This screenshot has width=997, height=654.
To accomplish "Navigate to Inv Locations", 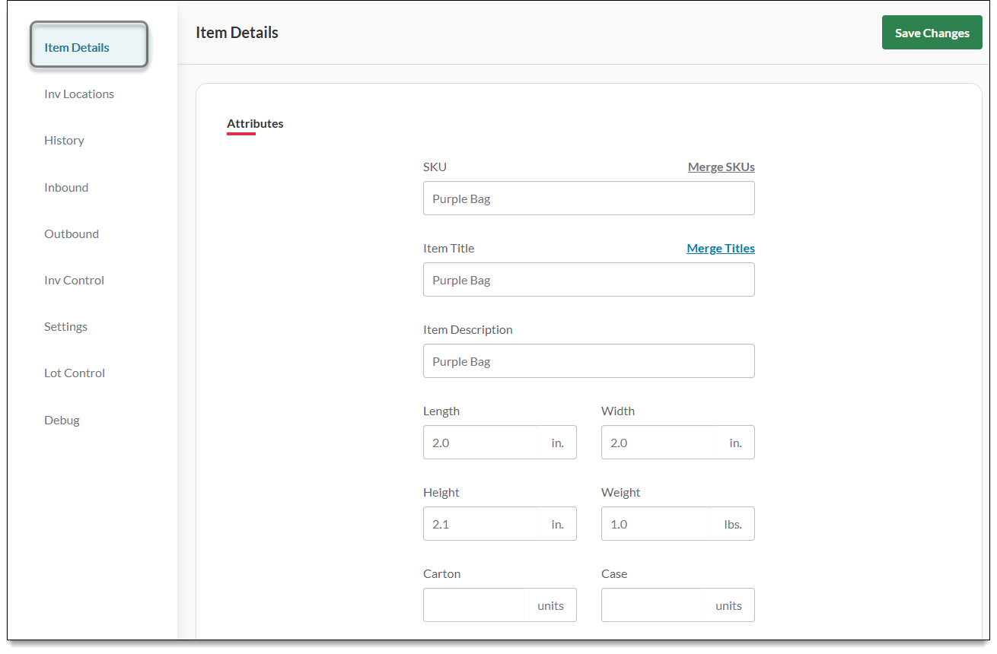I will tap(78, 94).
